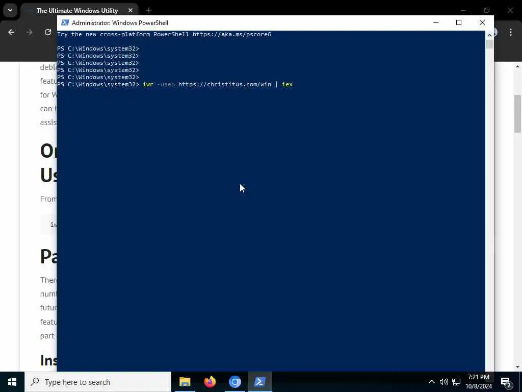
Task: Click the PowerShell scrollbar up arrow
Action: click(x=489, y=35)
